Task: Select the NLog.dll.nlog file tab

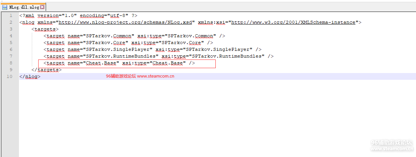Action: point(23,7)
